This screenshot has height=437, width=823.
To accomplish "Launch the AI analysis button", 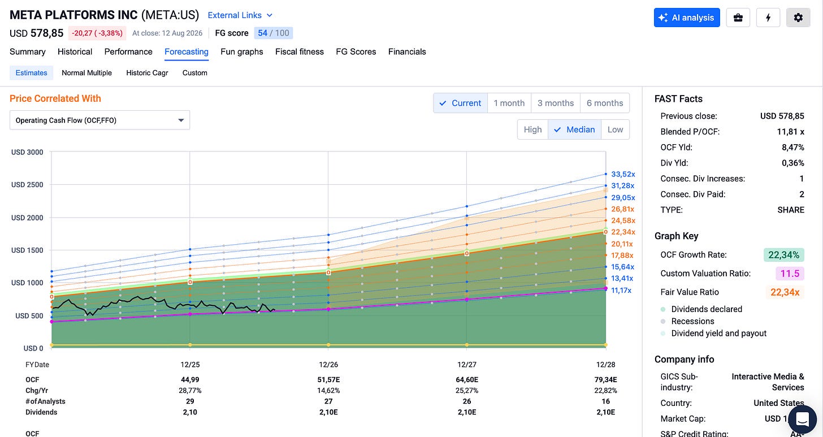I will [x=687, y=18].
